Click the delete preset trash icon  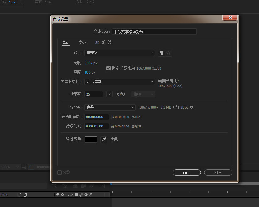tap(168, 53)
